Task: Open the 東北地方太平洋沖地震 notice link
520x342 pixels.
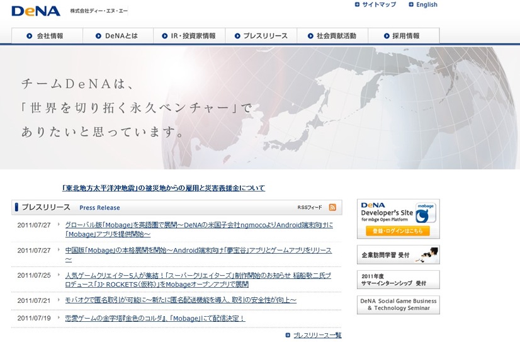Action: (x=164, y=188)
